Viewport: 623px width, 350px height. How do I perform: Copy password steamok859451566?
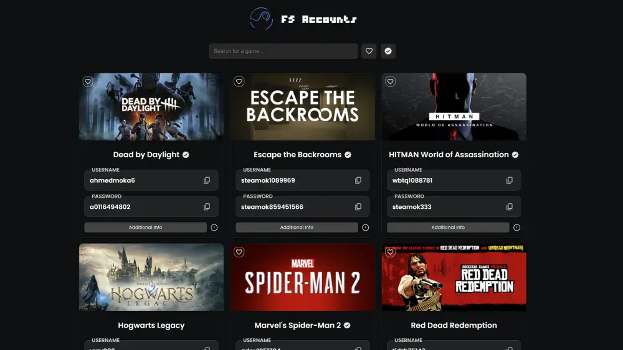click(358, 207)
